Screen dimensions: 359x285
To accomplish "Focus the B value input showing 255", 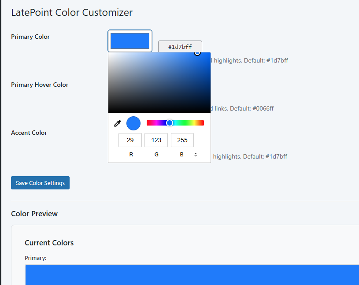I will (182, 140).
